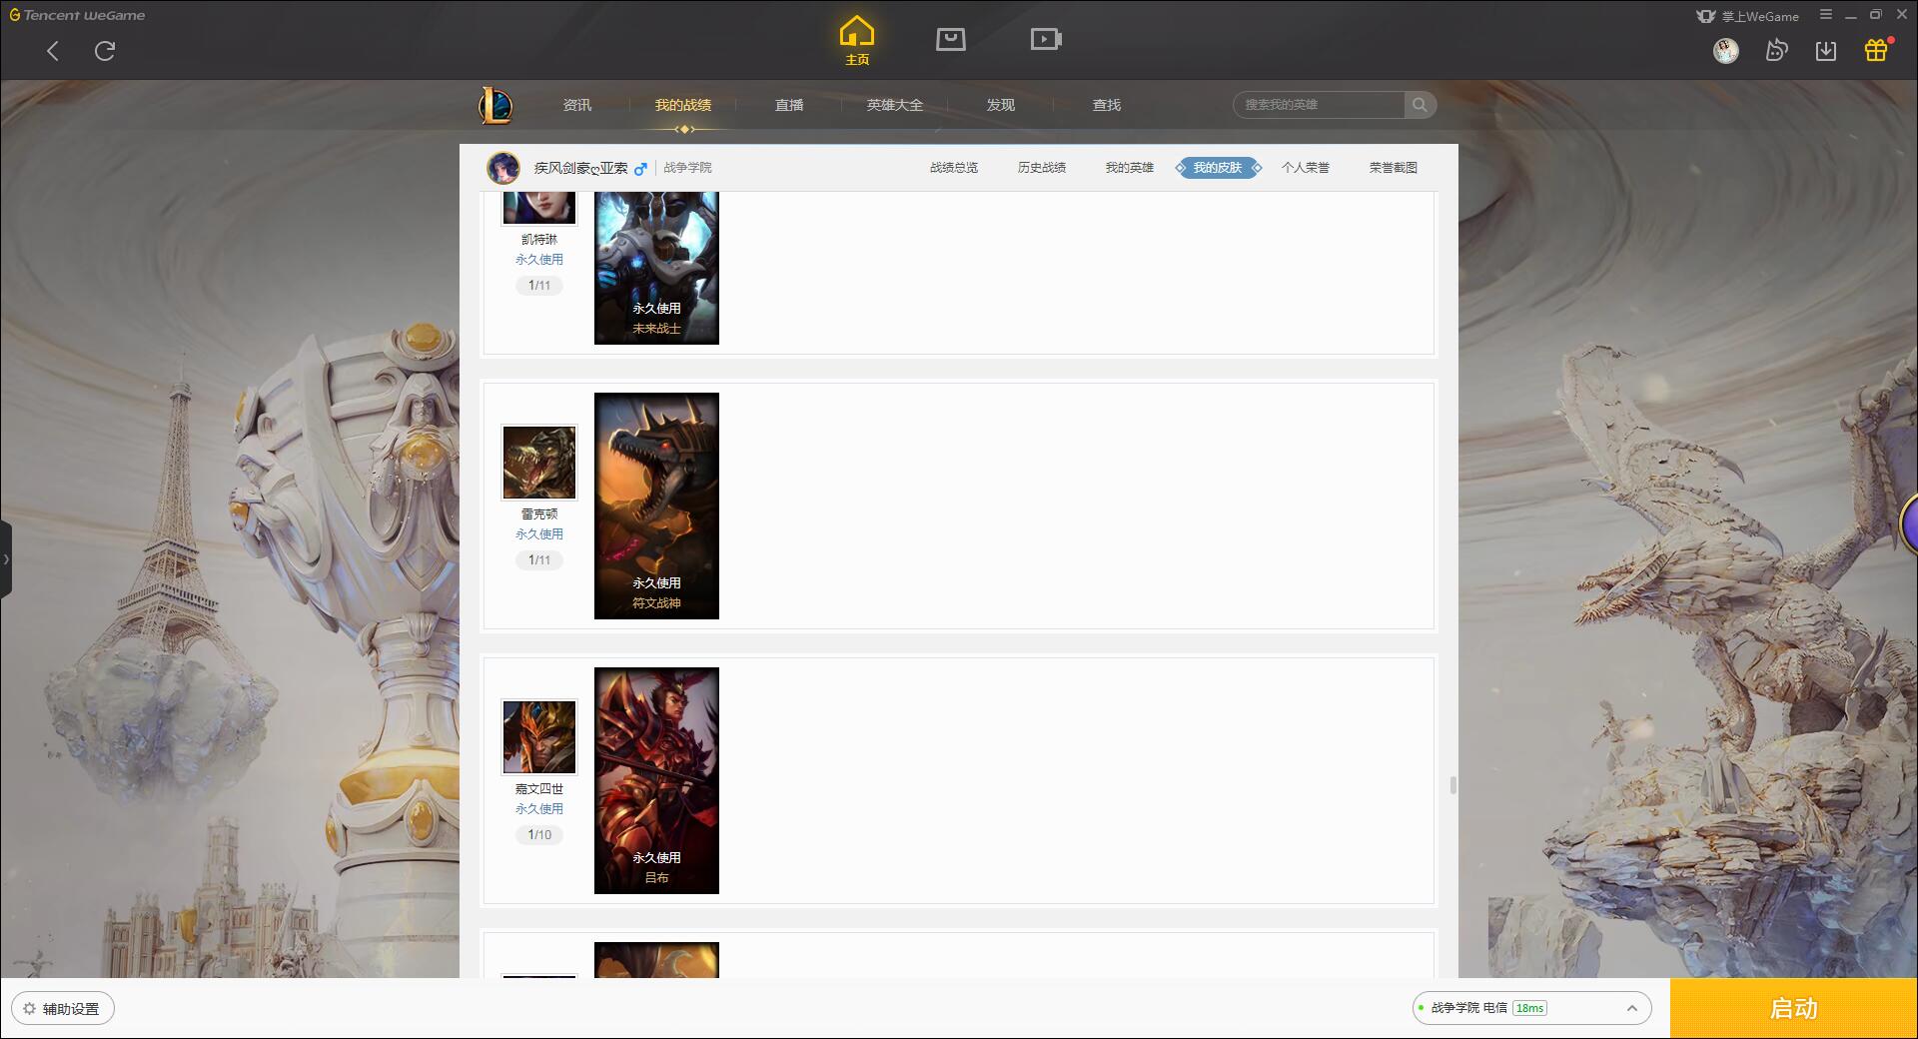Viewport: 1918px width, 1039px height.
Task: Click the League of Legends logo
Action: 495,105
